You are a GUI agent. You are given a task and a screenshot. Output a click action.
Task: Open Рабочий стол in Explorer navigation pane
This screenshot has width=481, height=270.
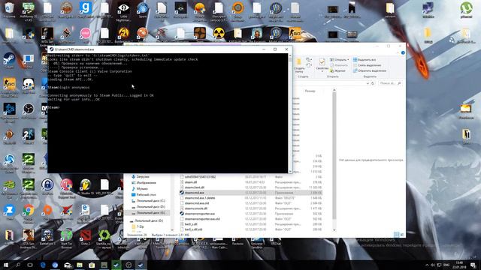click(144, 195)
